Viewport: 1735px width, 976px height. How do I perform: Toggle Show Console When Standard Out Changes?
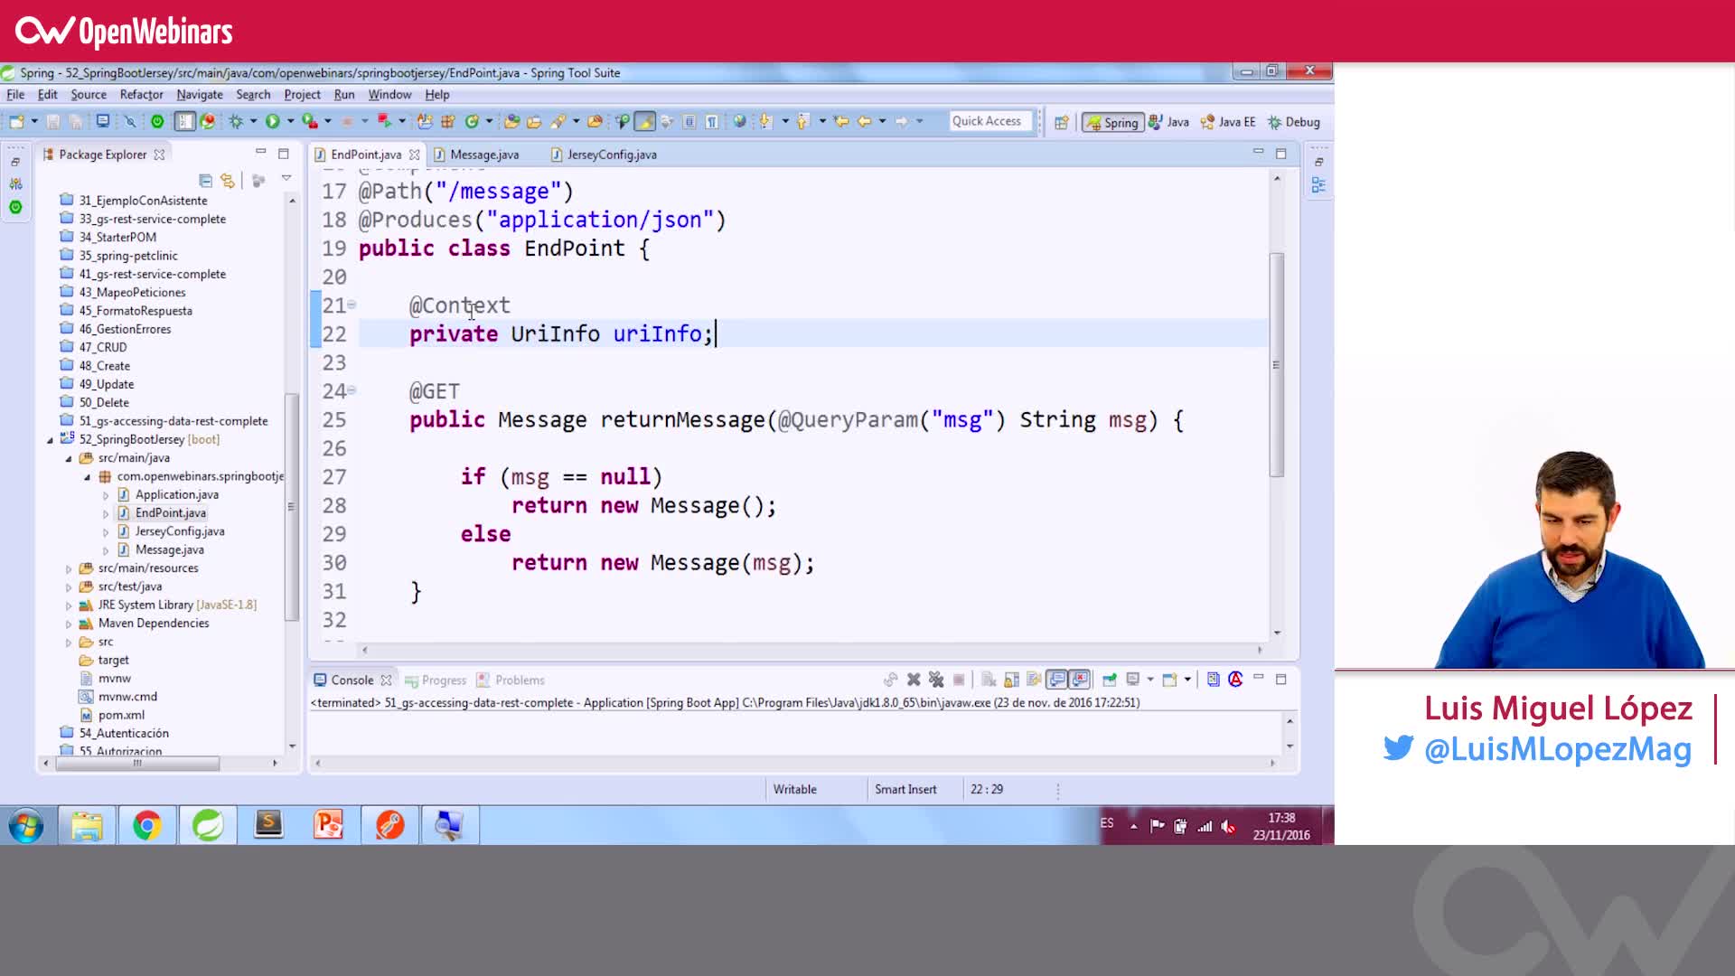[x=1056, y=679]
